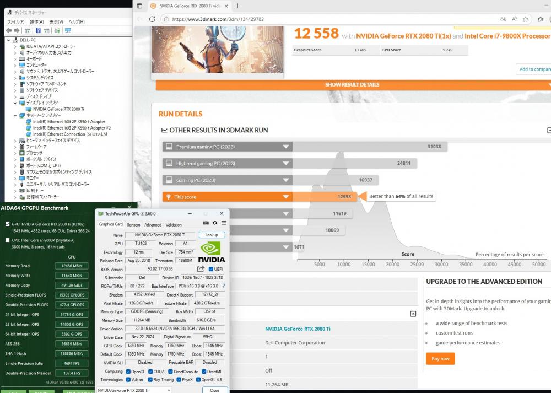Open ヘルプ(H) menu in Device Manager
The width and height of the screenshot is (551, 393).
click(77, 22)
